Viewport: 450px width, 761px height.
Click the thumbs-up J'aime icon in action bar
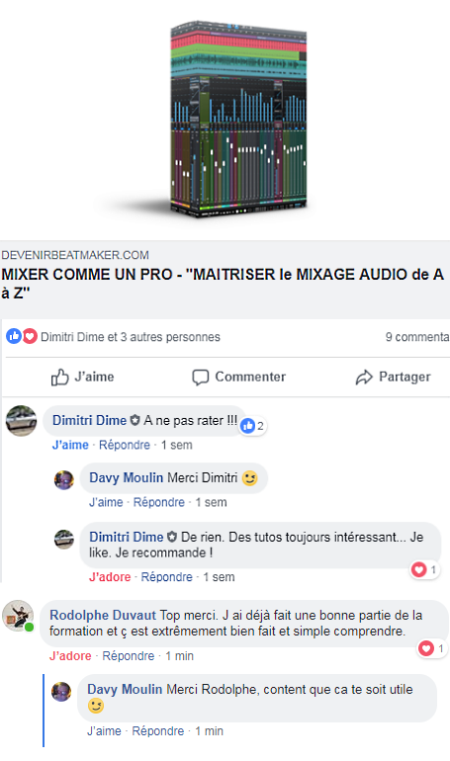(60, 378)
